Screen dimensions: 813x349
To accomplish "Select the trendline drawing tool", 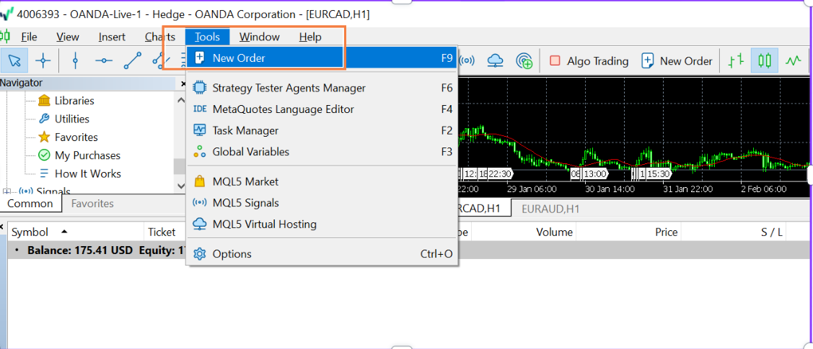I will 132,60.
